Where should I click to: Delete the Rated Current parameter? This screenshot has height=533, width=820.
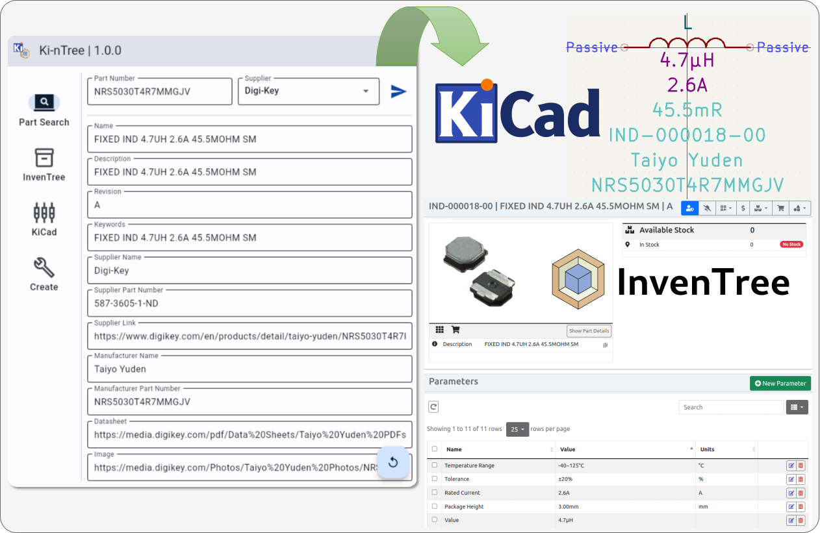[x=801, y=493]
